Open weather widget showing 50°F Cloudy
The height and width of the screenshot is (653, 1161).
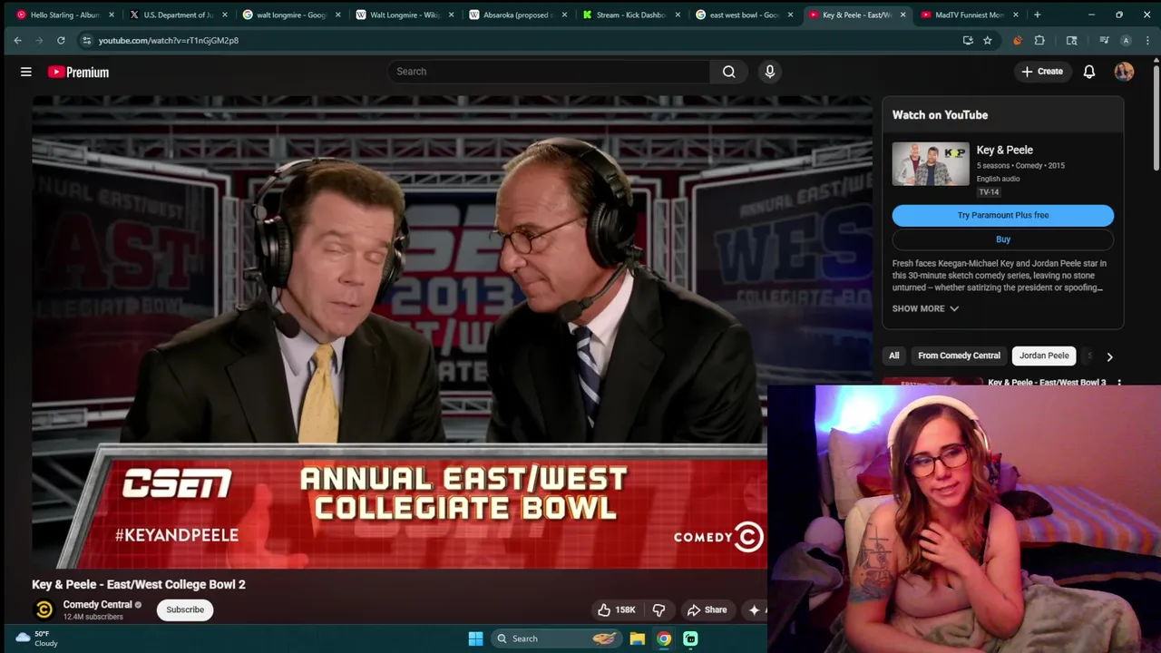(37, 638)
